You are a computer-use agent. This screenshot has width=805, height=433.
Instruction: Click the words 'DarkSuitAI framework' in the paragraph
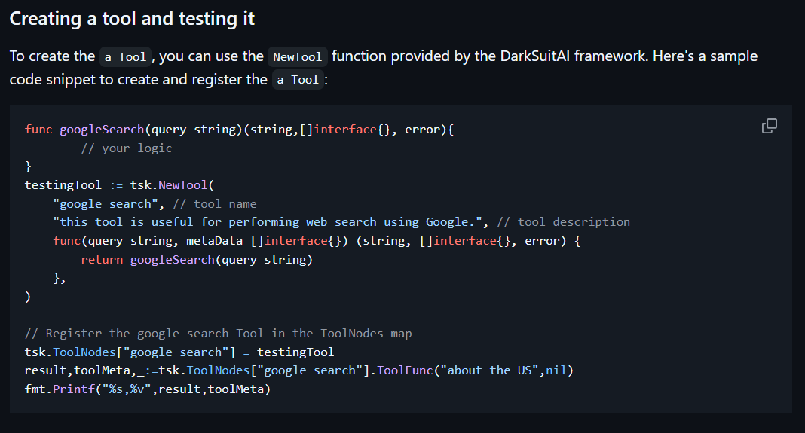click(572, 56)
